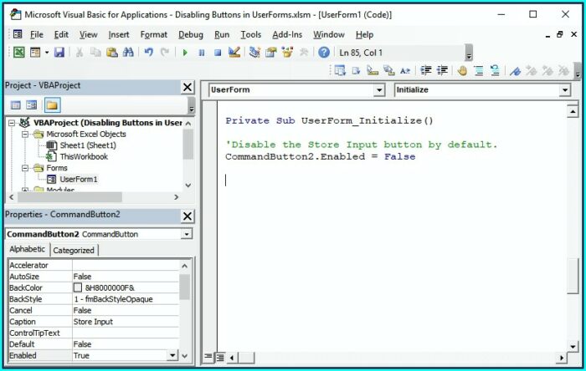Screen dimensions: 586x371
Task: Click the Break pause icon
Action: tap(202, 53)
